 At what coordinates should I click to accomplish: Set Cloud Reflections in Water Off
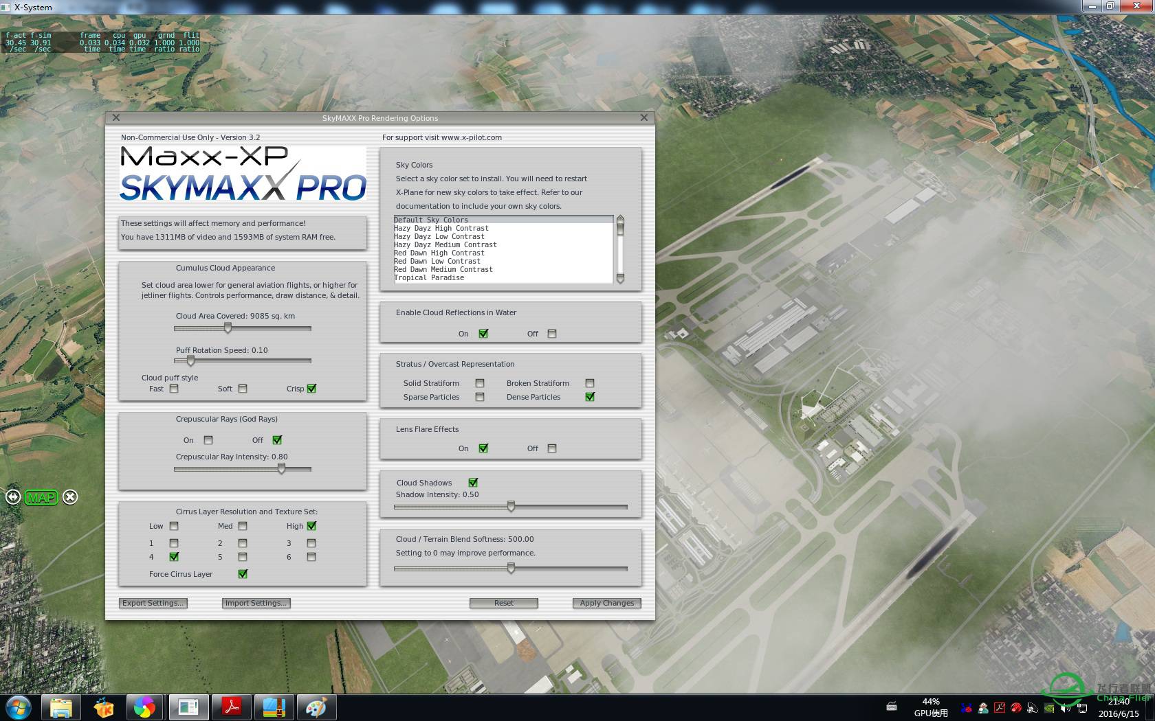(x=552, y=334)
